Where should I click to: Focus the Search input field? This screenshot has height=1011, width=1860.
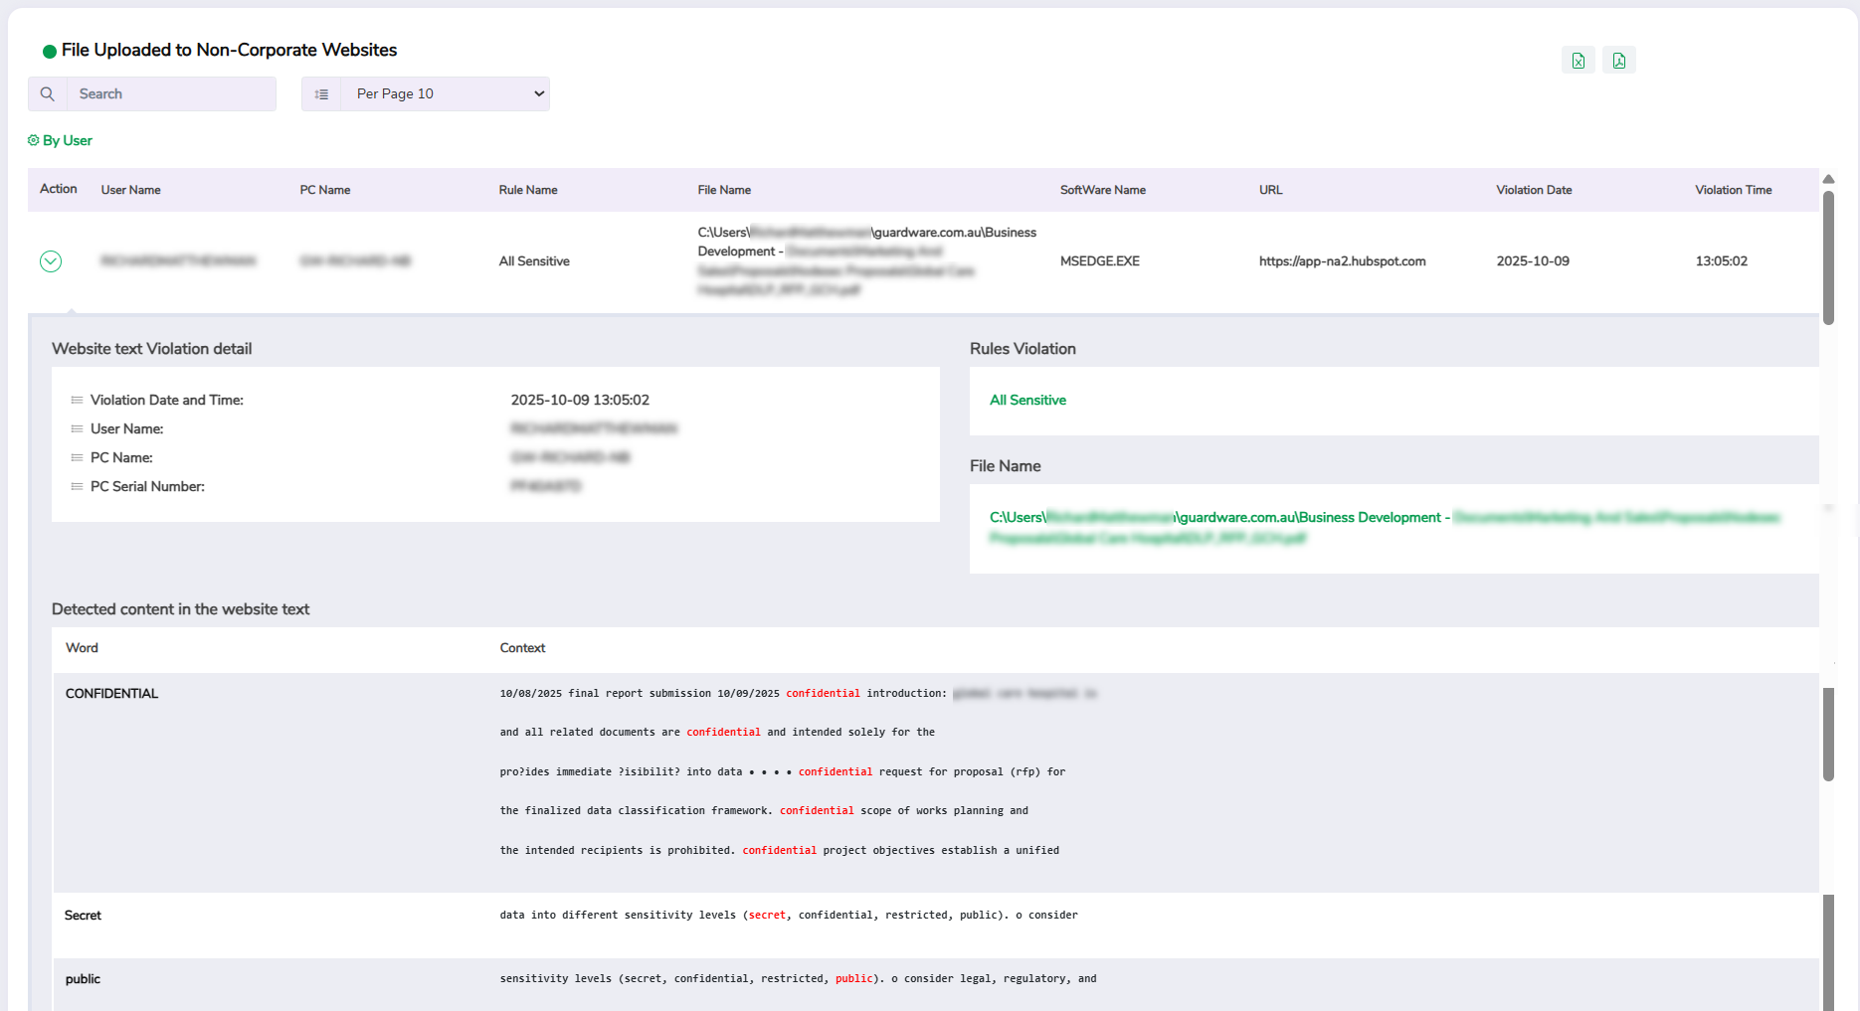(170, 94)
